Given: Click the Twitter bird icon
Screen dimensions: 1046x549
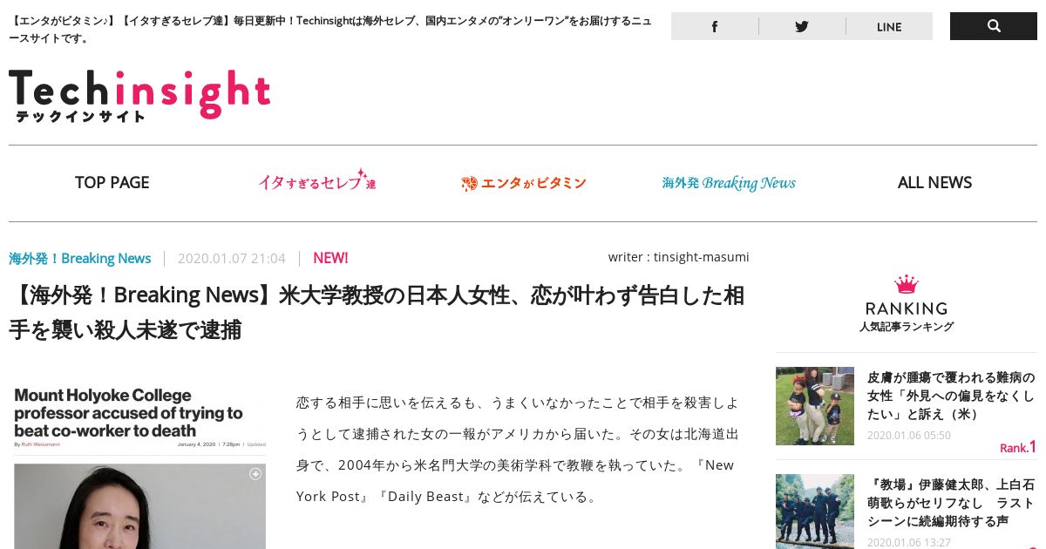Looking at the screenshot, I should (x=802, y=26).
